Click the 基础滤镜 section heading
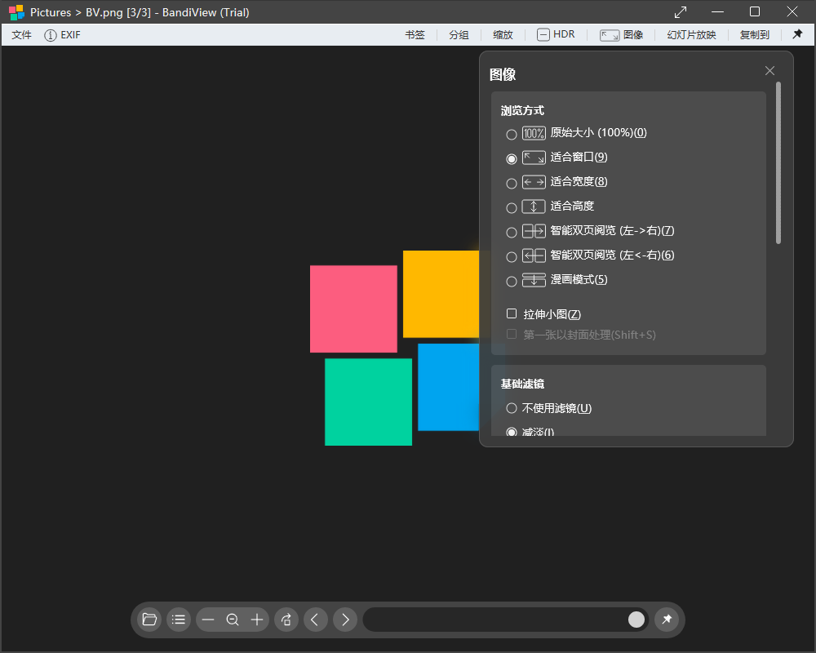This screenshot has width=816, height=653. [x=522, y=384]
